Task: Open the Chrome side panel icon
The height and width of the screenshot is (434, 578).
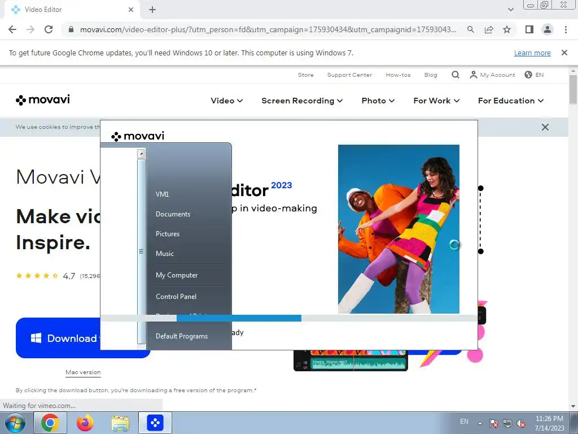Action: 529,29
